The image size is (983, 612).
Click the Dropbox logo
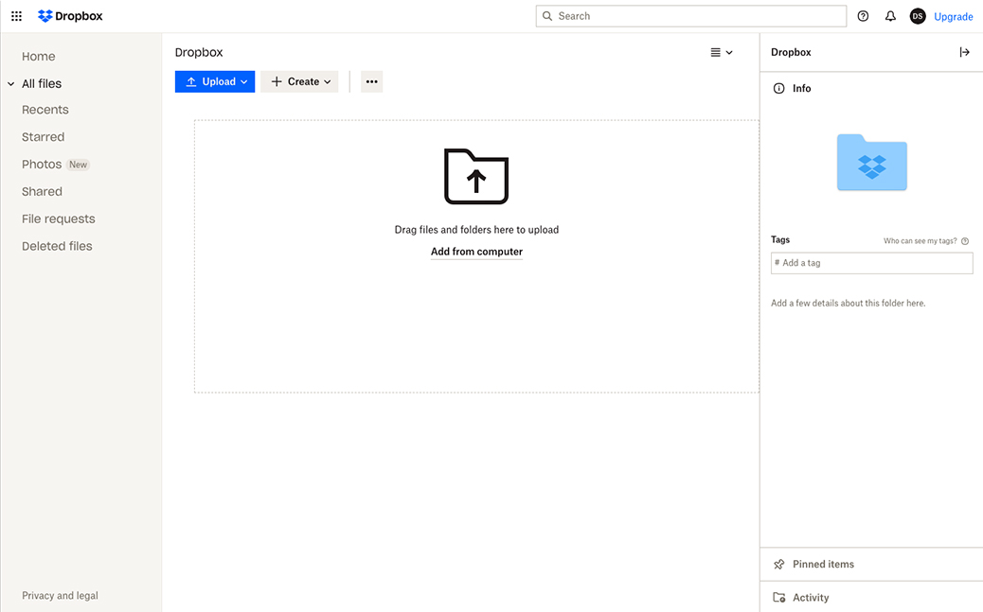[x=70, y=16]
